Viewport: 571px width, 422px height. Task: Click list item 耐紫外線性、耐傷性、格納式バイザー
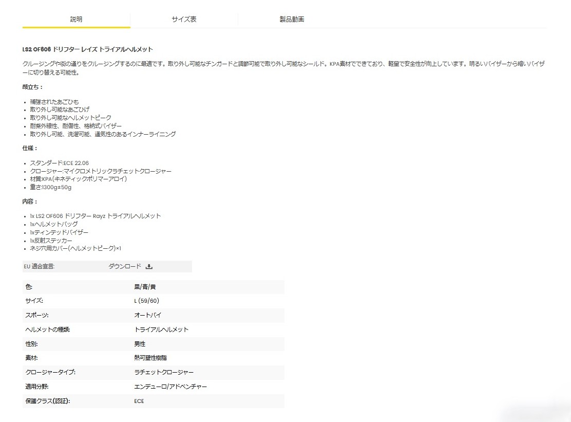76,126
